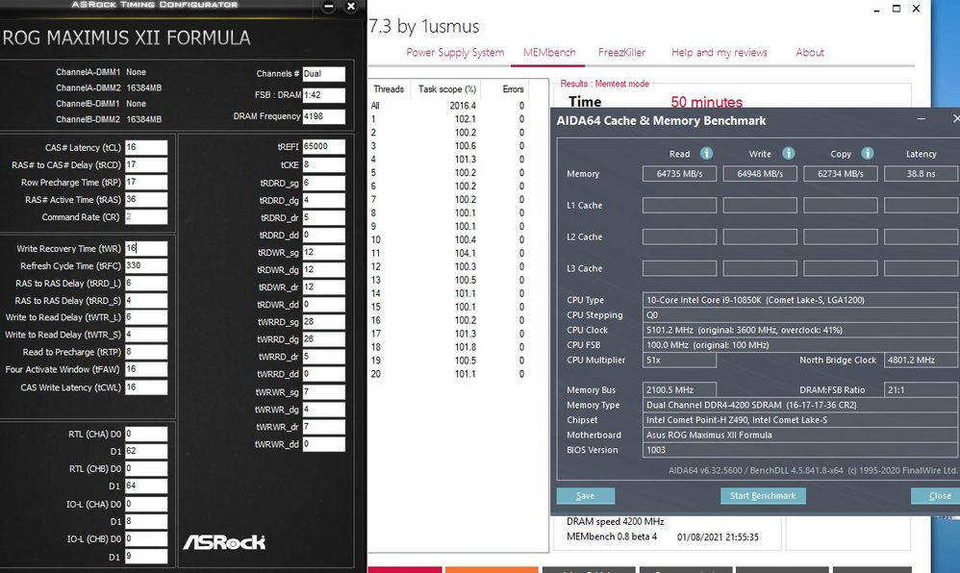Open the Power Supply System tab
The image size is (960, 573).
tap(455, 53)
